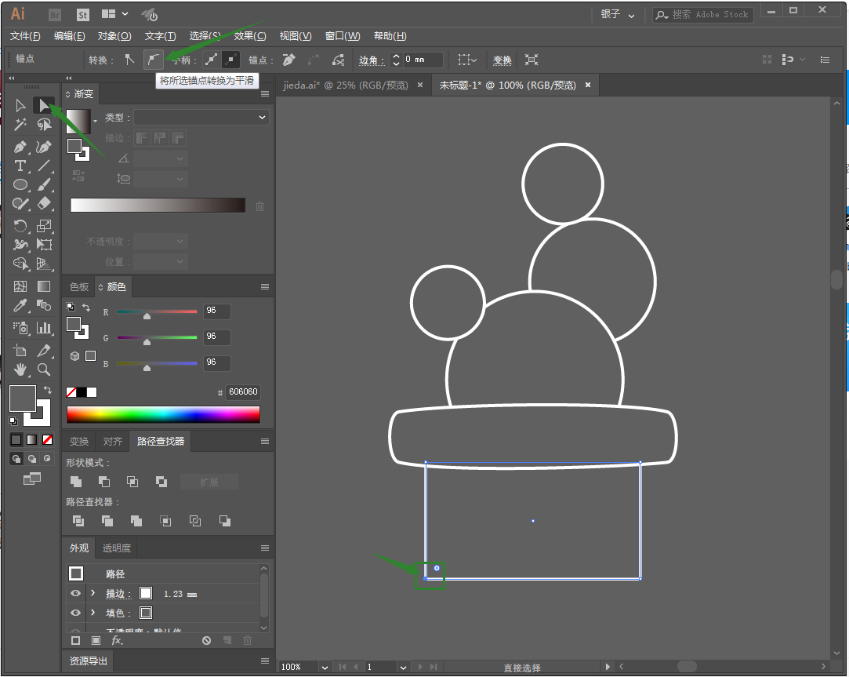
Task: Select the Magic Wand tool
Action: (x=20, y=126)
